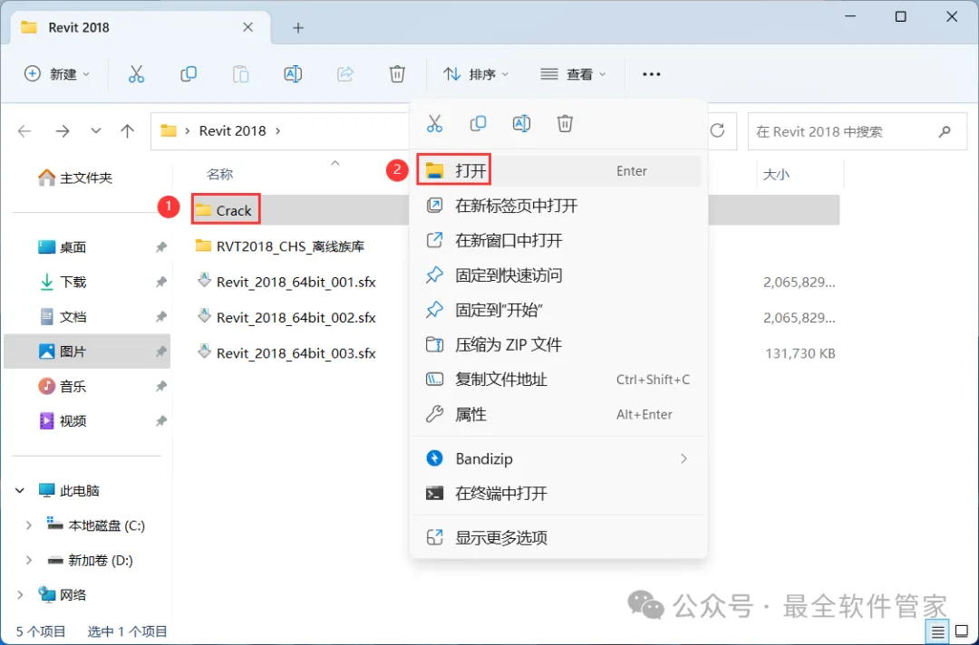979x645 pixels.
Task: Click the Delete trash icon in the toolbar
Action: tap(397, 74)
